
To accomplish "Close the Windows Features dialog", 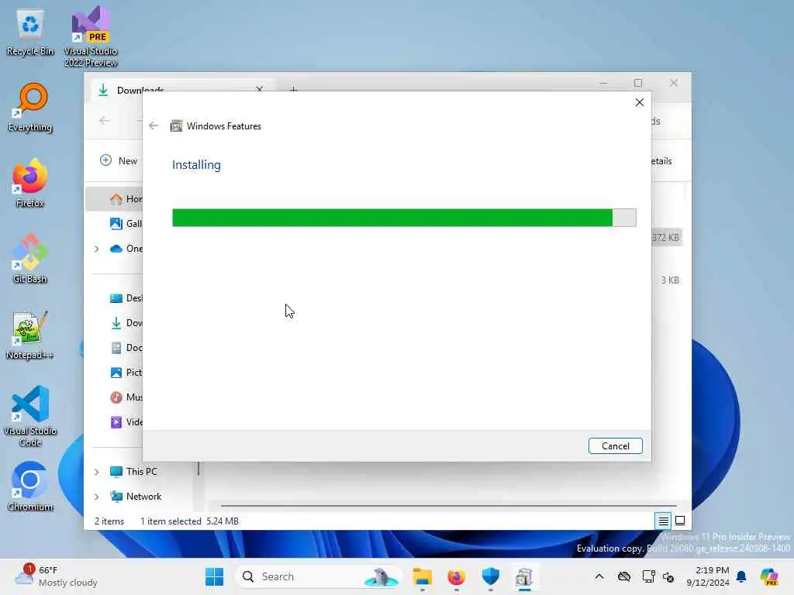I will tap(640, 102).
